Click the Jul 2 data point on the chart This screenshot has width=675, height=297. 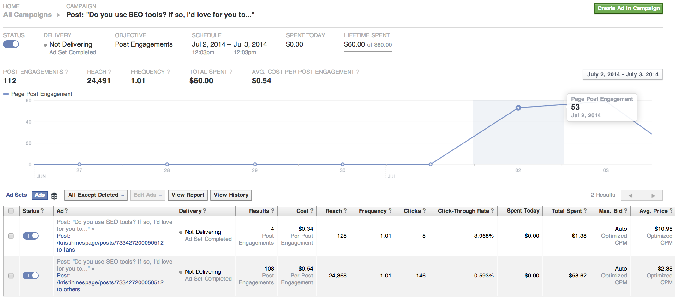tap(518, 108)
